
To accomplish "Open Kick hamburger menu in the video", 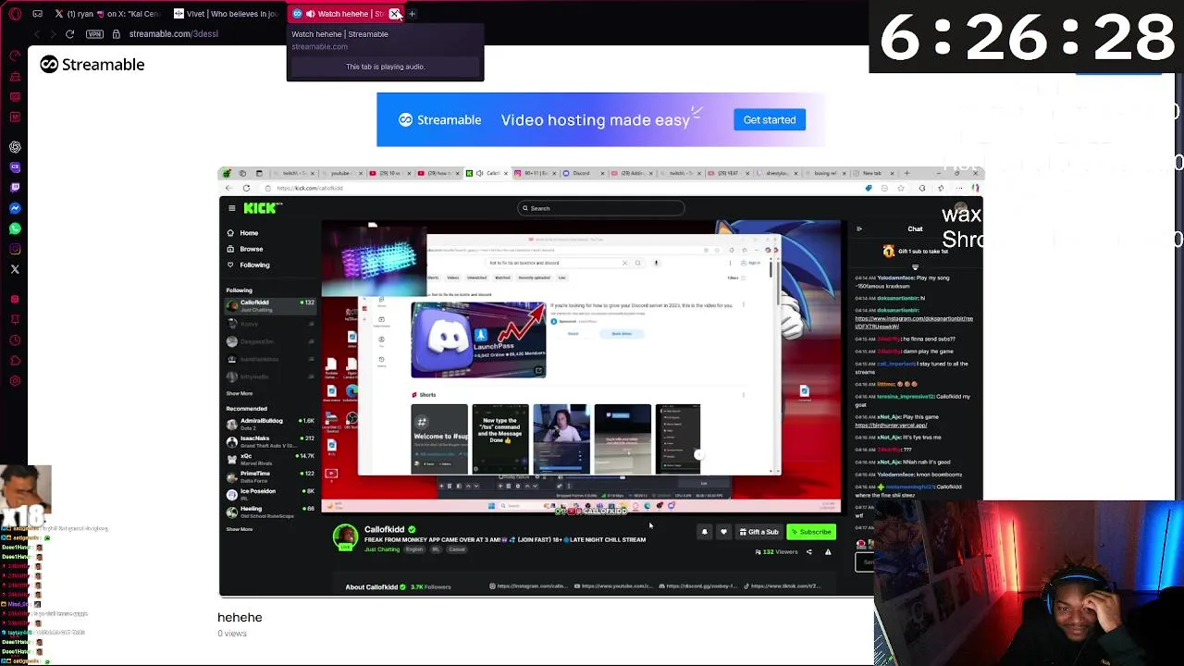I will click(x=231, y=208).
